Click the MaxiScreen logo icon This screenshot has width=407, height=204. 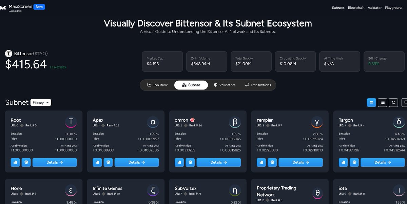(x=3, y=7)
